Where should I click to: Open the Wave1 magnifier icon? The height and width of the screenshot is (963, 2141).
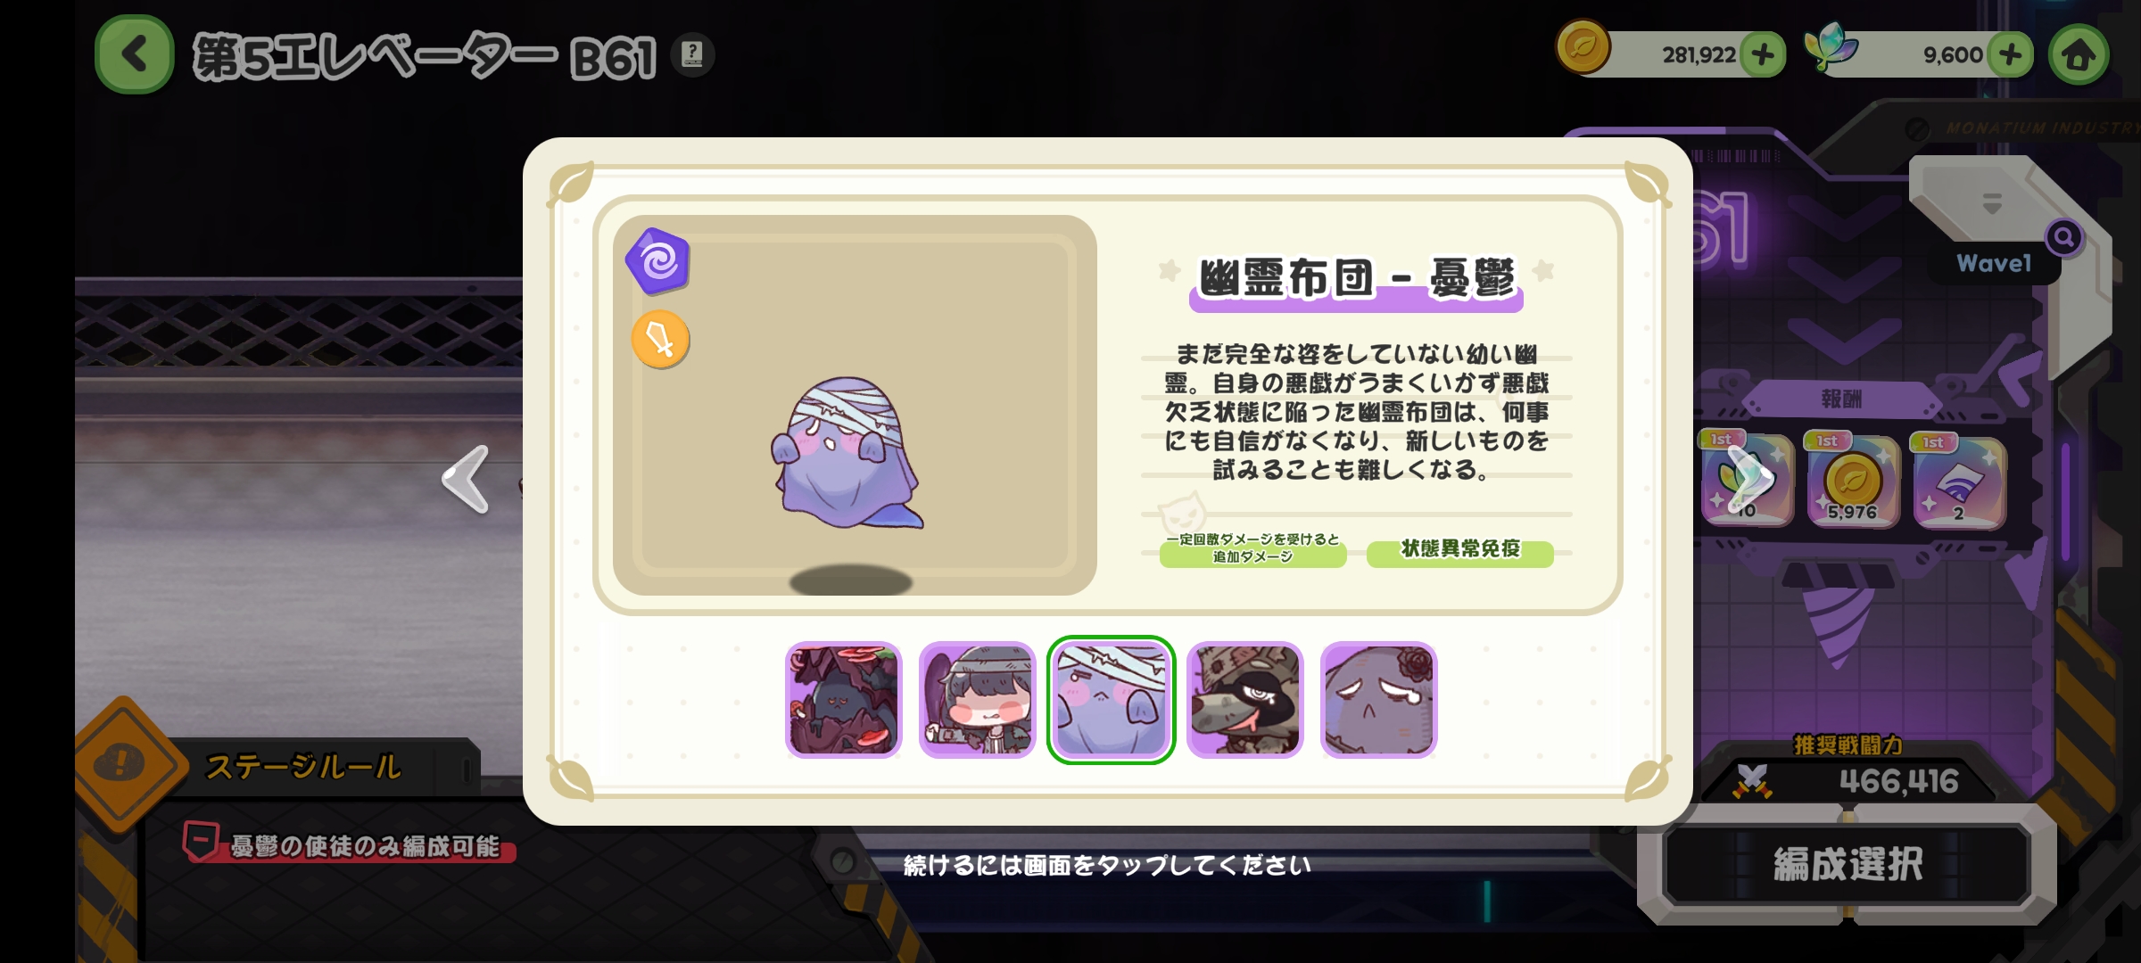tap(2063, 237)
